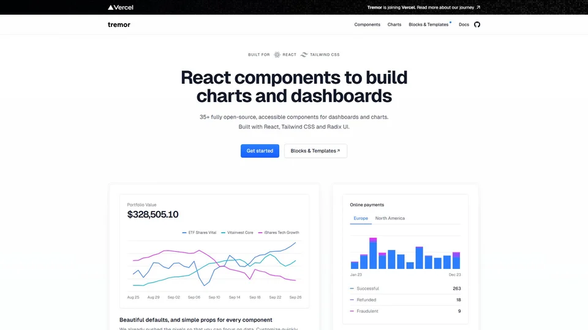Click the tallest bar in payments chart

tap(373, 253)
